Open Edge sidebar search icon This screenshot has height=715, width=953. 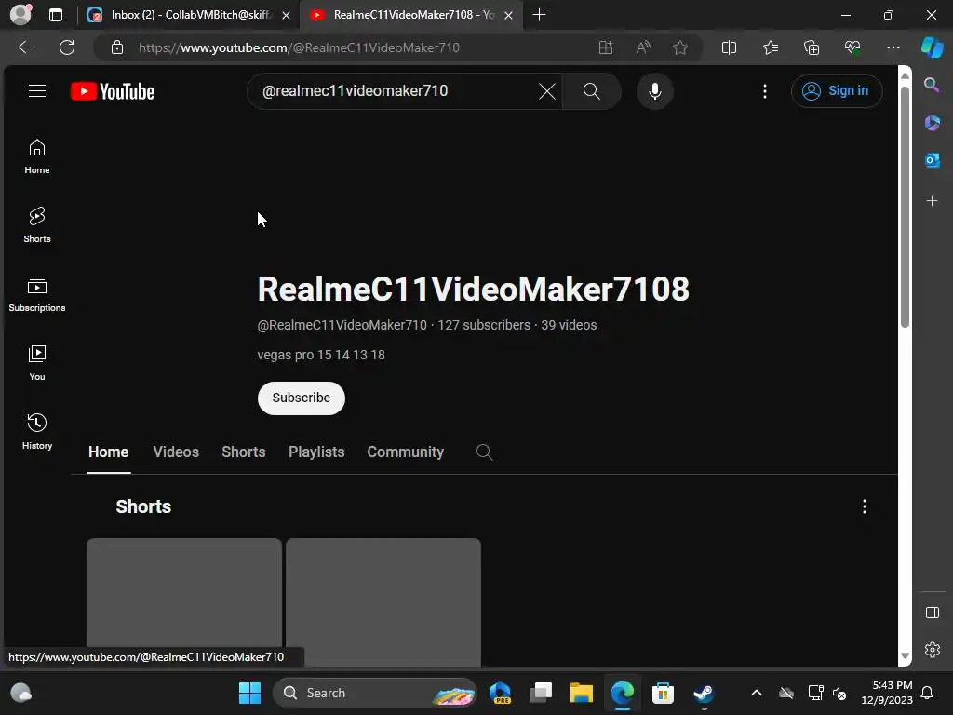coord(932,85)
